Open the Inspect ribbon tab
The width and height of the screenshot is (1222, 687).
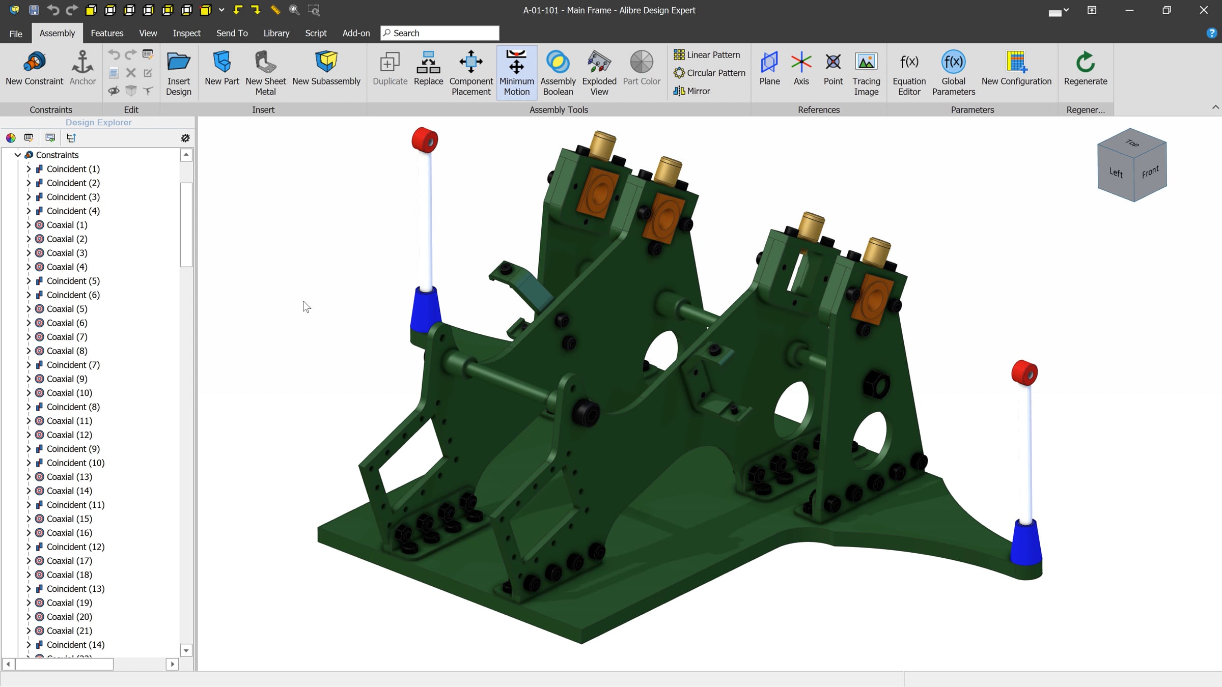pos(186,33)
